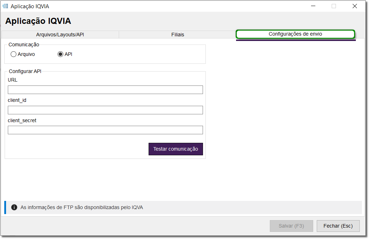Viewport: 369px width, 239px height.
Task: Click the Salvar (F3) button
Action: point(292,226)
